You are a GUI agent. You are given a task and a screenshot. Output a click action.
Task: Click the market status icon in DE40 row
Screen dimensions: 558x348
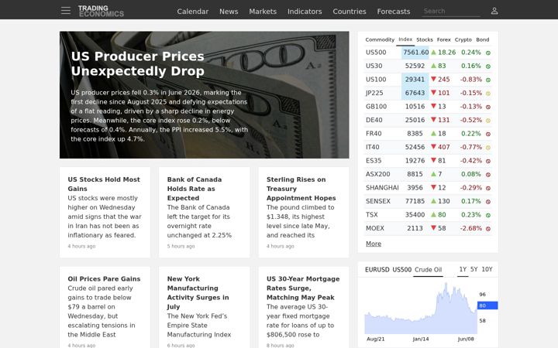click(488, 121)
